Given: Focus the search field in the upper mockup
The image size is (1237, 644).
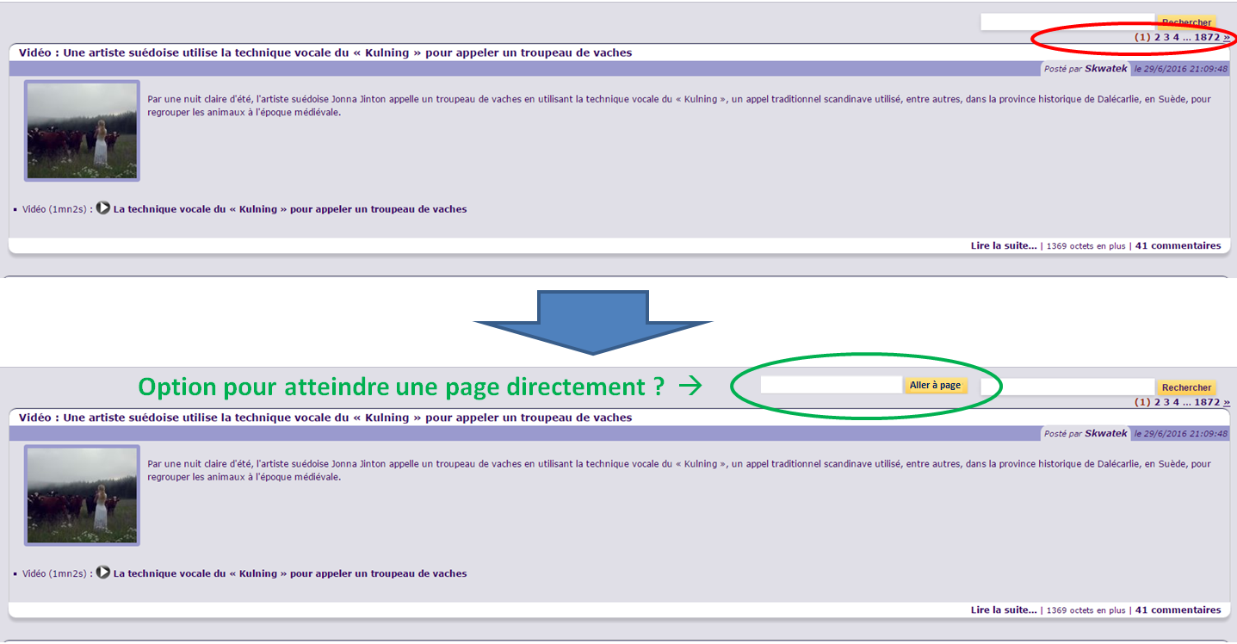Looking at the screenshot, I should [x=1067, y=22].
